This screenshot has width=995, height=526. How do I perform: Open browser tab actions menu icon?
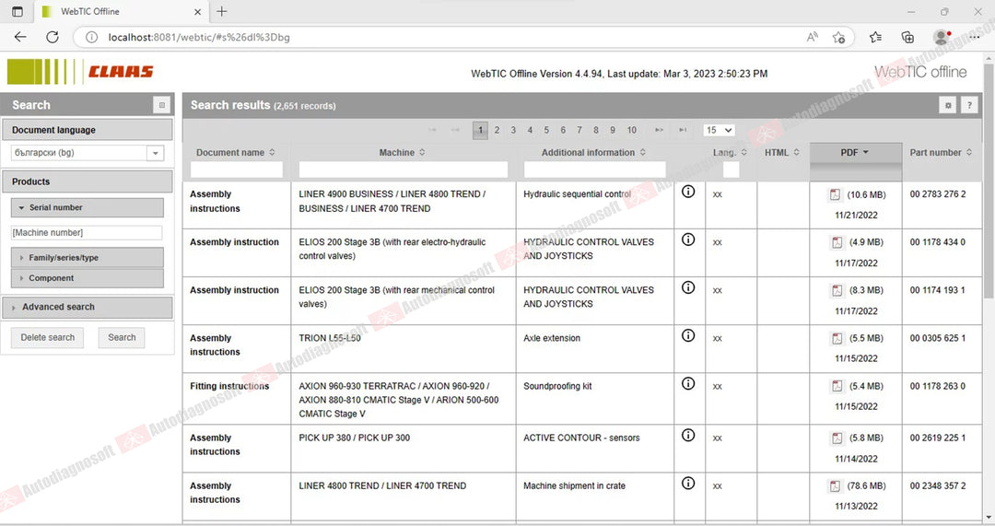(18, 11)
